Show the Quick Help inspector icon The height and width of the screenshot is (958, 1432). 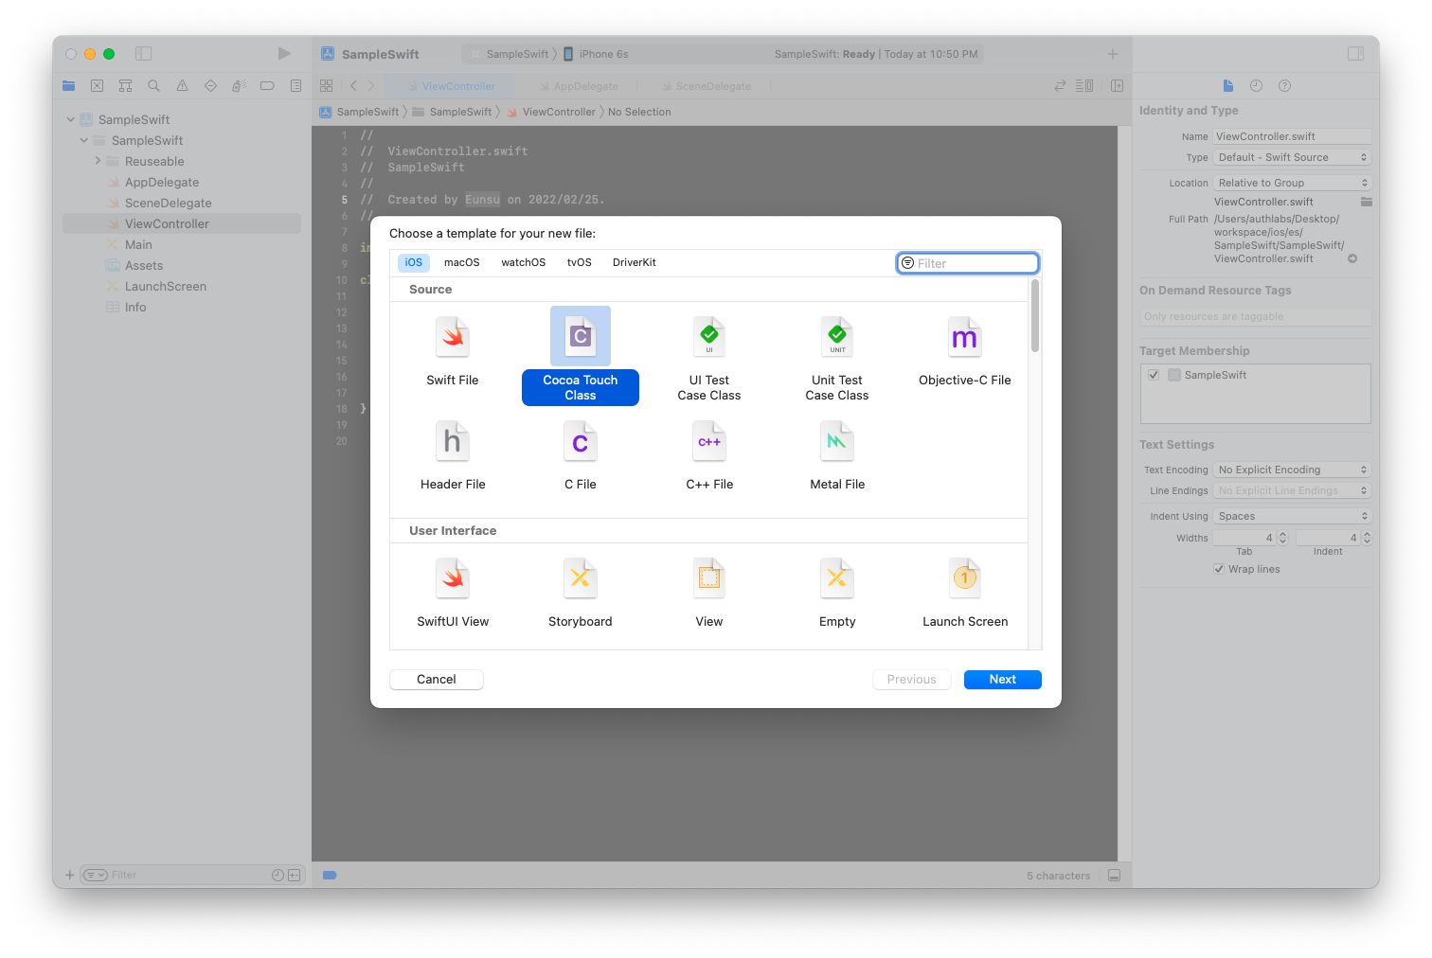(1284, 86)
